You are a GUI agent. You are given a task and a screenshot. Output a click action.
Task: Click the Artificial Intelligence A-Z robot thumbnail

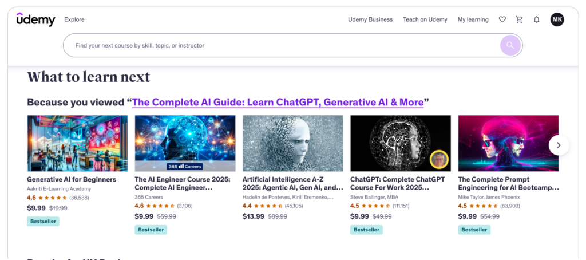point(292,143)
